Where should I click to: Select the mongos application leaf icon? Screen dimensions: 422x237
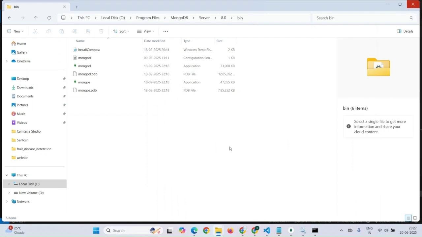pos(75,82)
